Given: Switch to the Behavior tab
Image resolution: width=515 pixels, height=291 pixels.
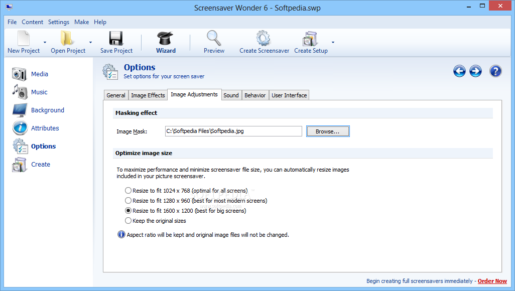Looking at the screenshot, I should (x=255, y=95).
